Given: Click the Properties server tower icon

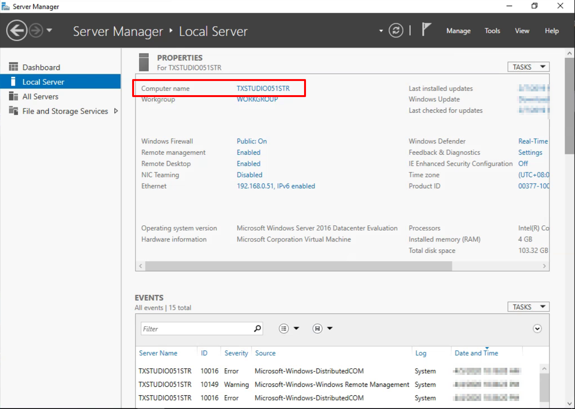Looking at the screenshot, I should tap(144, 62).
